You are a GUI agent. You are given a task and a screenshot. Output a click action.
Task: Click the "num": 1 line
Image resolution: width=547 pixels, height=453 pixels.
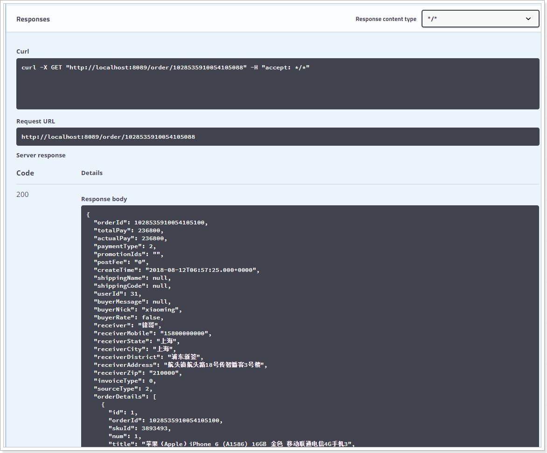tap(125, 437)
